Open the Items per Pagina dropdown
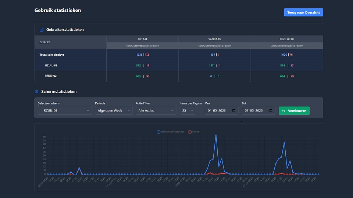353x198 pixels. point(188,110)
